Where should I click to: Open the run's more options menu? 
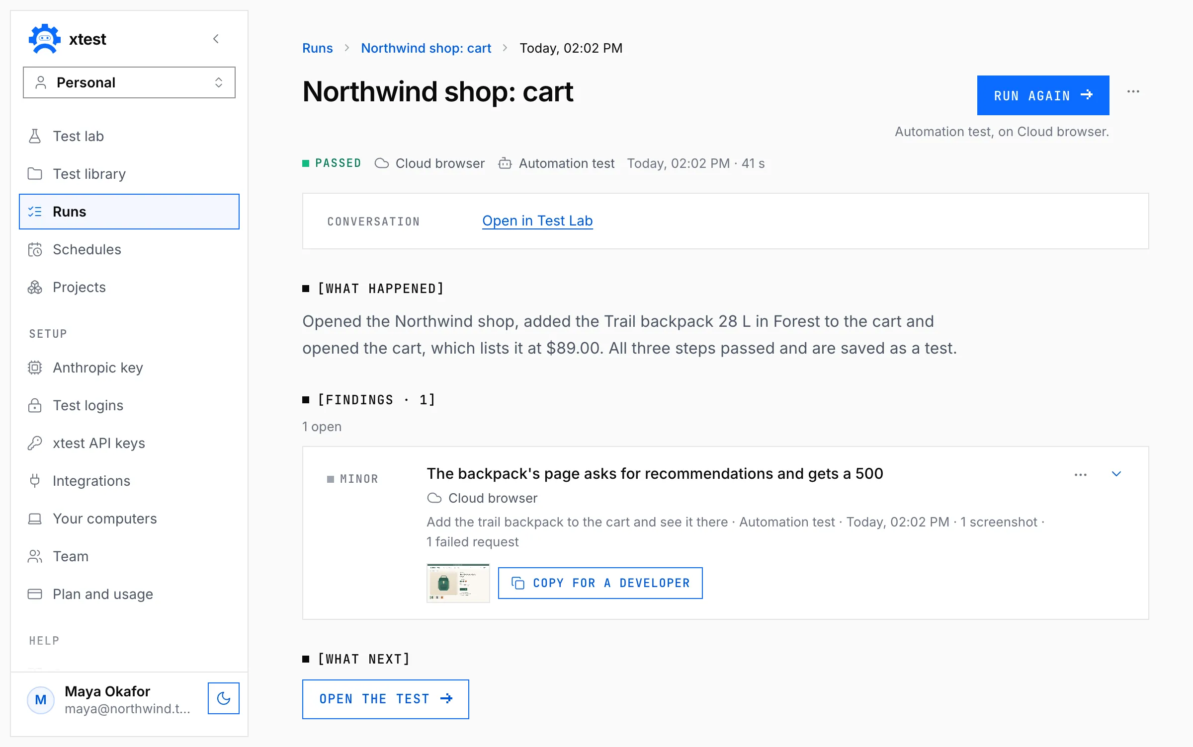pyautogui.click(x=1133, y=91)
